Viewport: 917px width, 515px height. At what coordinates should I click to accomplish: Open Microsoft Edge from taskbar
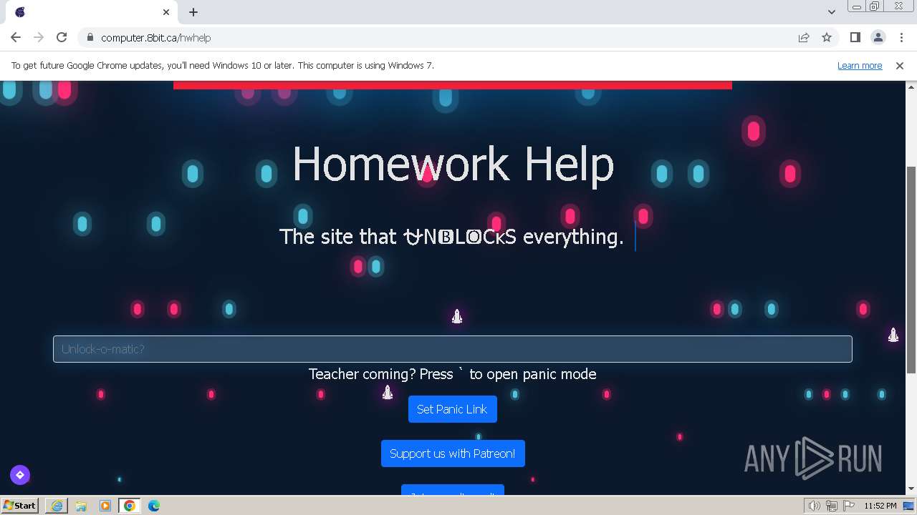coord(154,506)
